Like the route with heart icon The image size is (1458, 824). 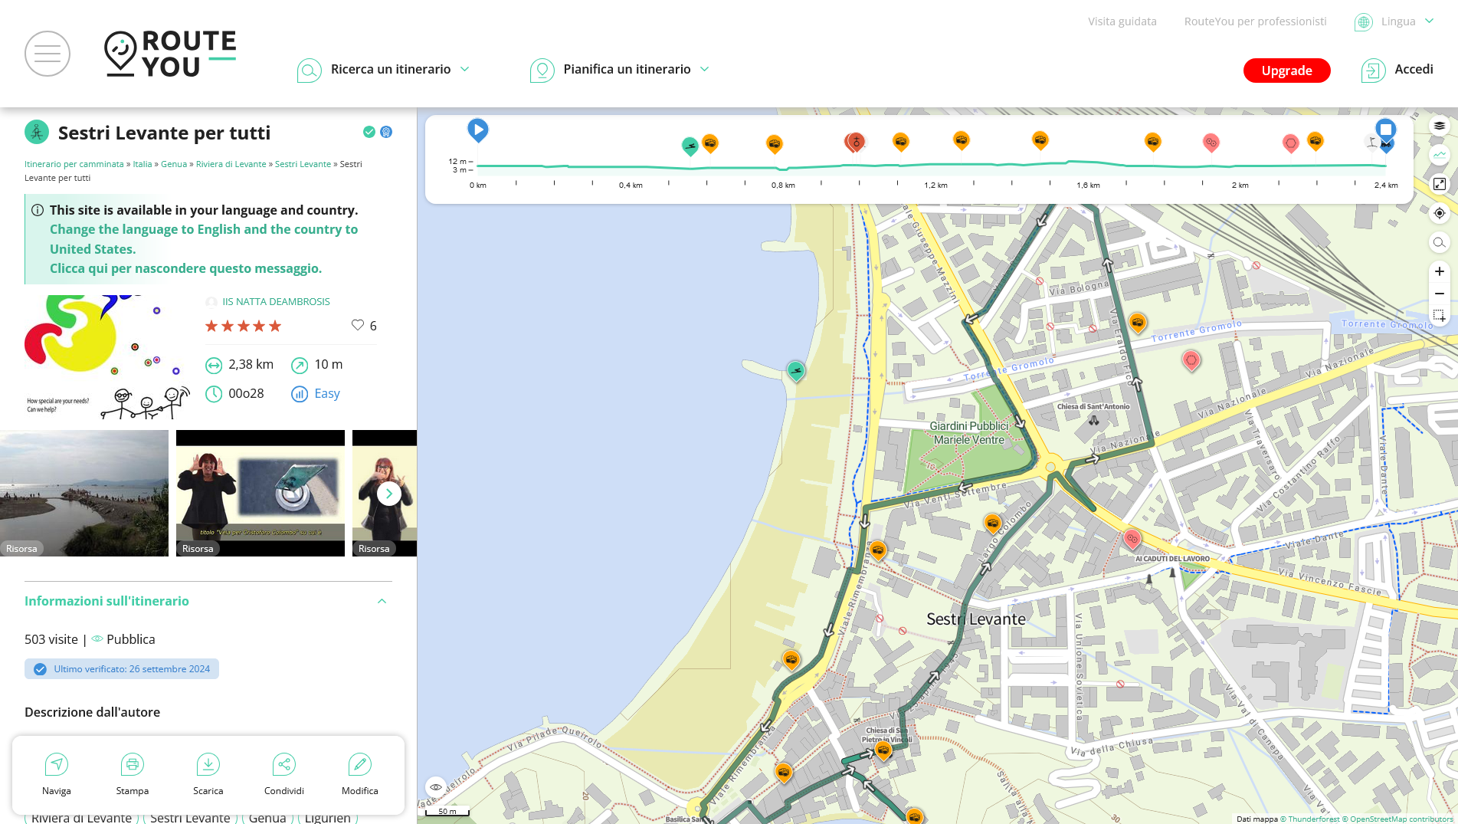click(358, 325)
